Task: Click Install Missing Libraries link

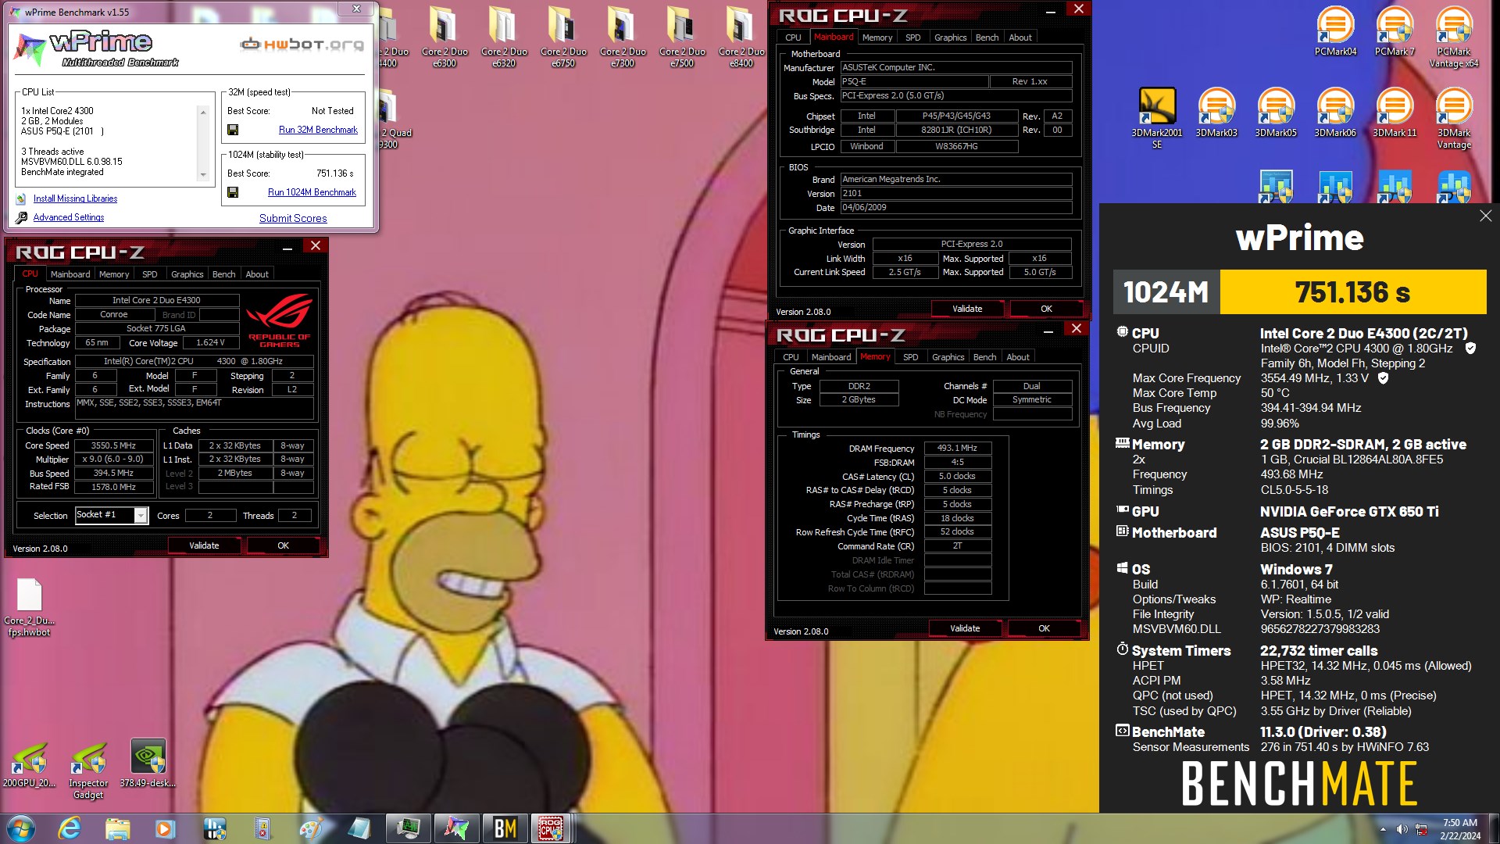Action: 75,198
